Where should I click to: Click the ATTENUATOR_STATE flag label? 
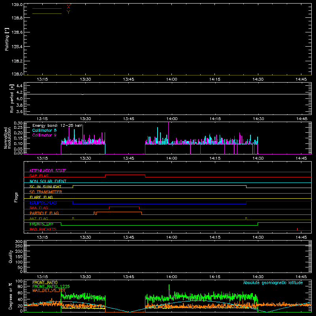(x=48, y=171)
